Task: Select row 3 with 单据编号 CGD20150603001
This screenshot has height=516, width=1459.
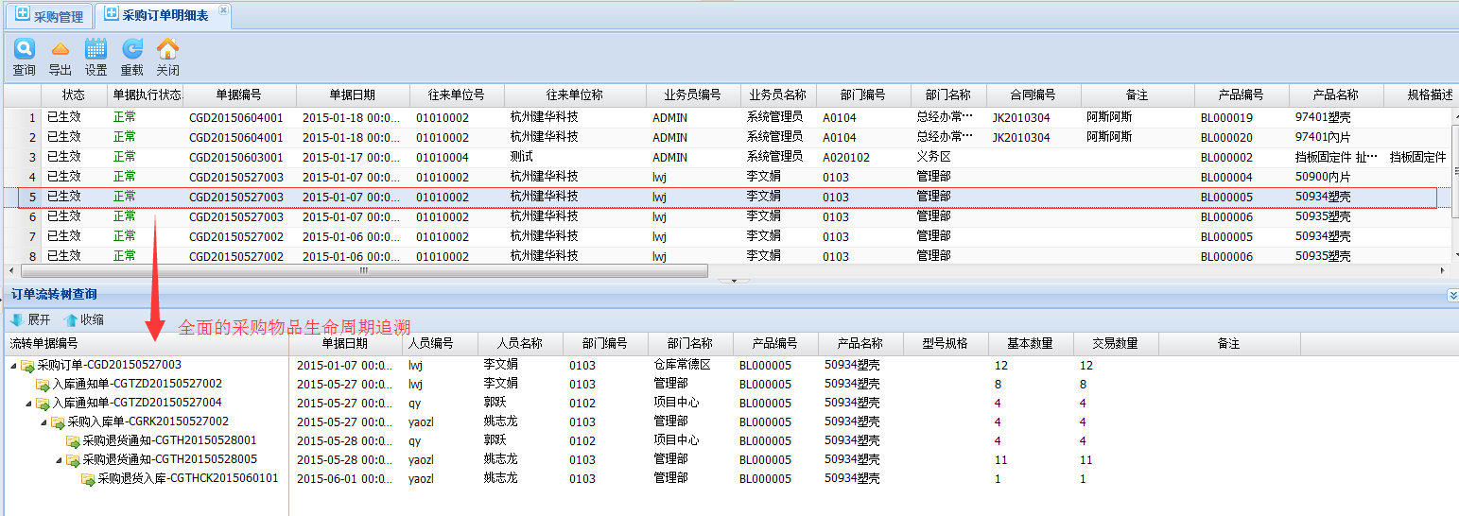Action: click(x=235, y=158)
